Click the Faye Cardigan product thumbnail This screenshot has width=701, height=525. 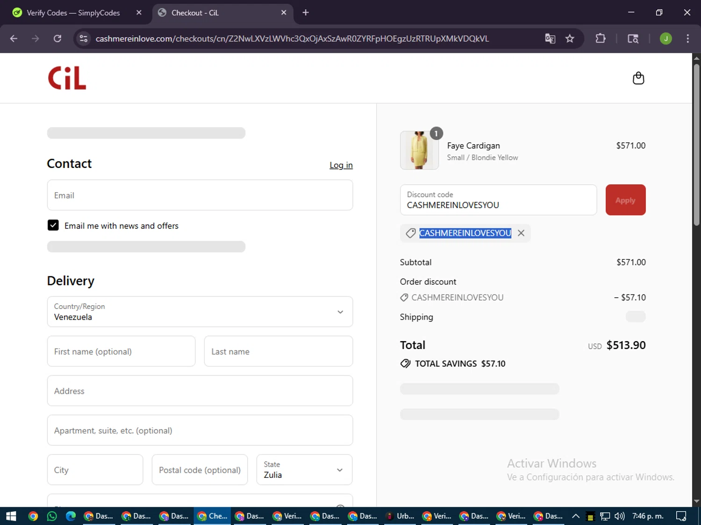(419, 150)
